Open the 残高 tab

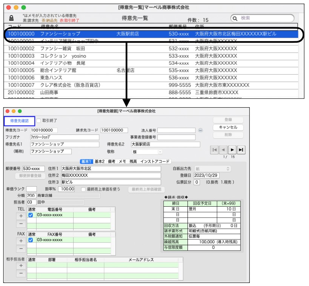point(133,162)
